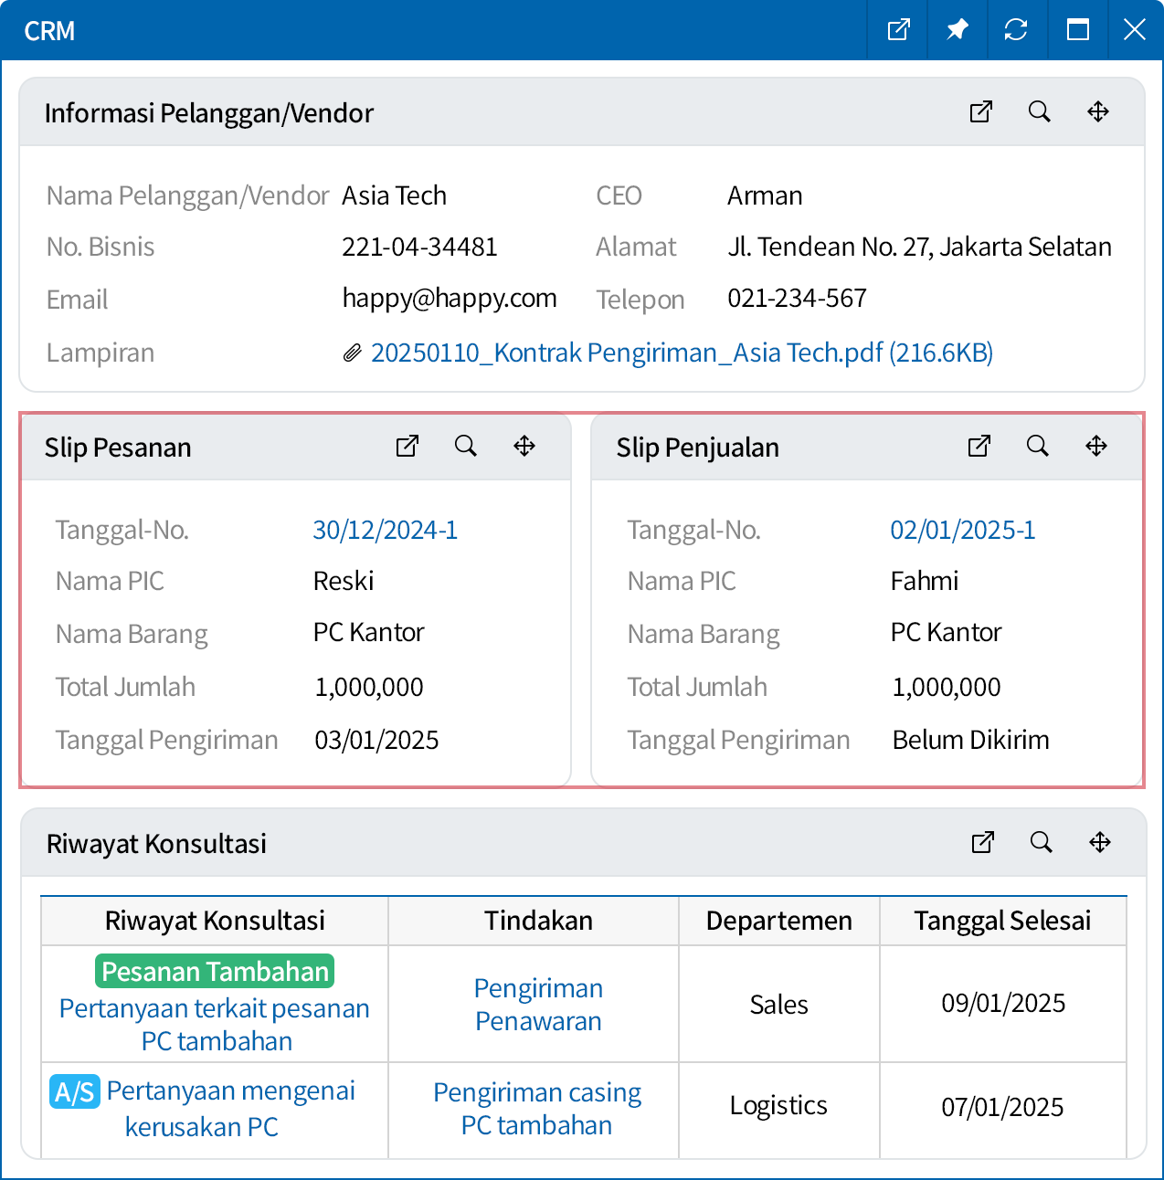This screenshot has width=1164, height=1180.
Task: Click the Pesanan Tambahan green tag
Action: coord(215,971)
